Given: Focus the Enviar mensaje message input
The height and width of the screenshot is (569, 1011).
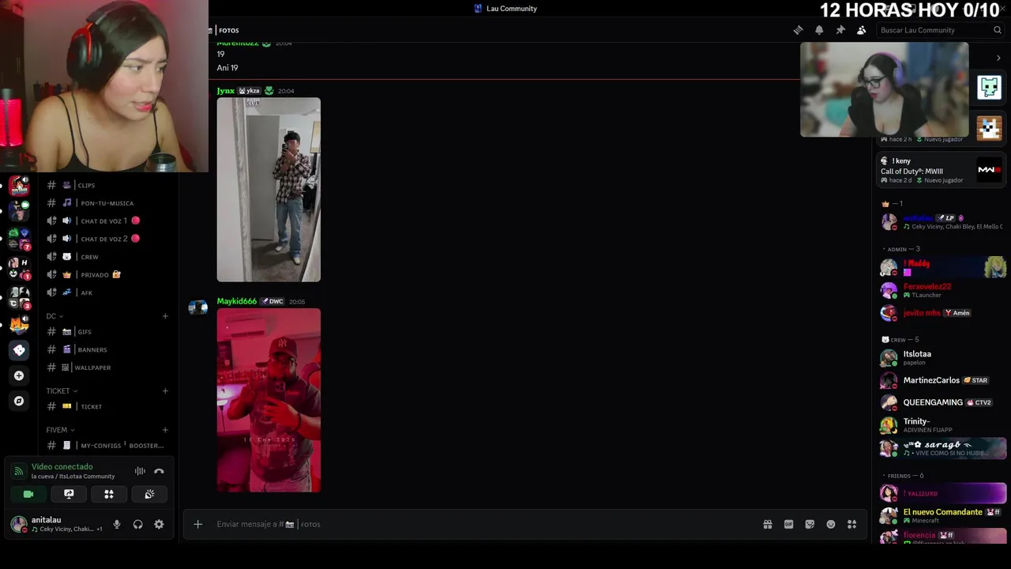Looking at the screenshot, I should 482,524.
